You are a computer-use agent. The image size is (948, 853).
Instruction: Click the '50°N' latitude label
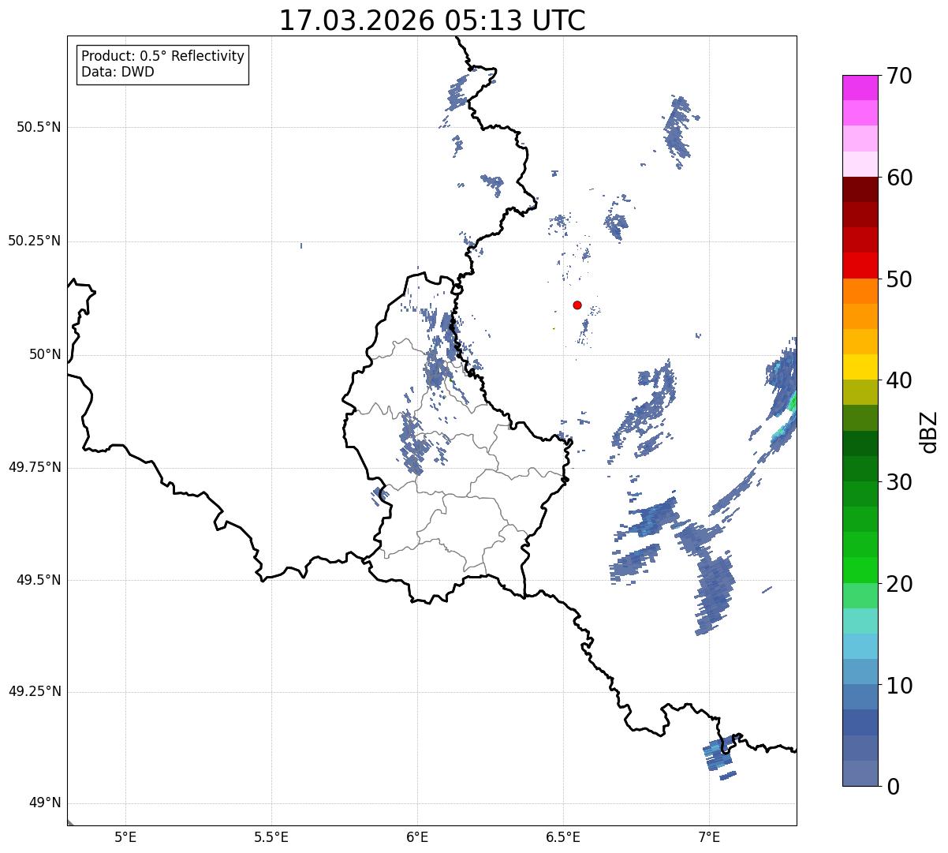point(45,354)
